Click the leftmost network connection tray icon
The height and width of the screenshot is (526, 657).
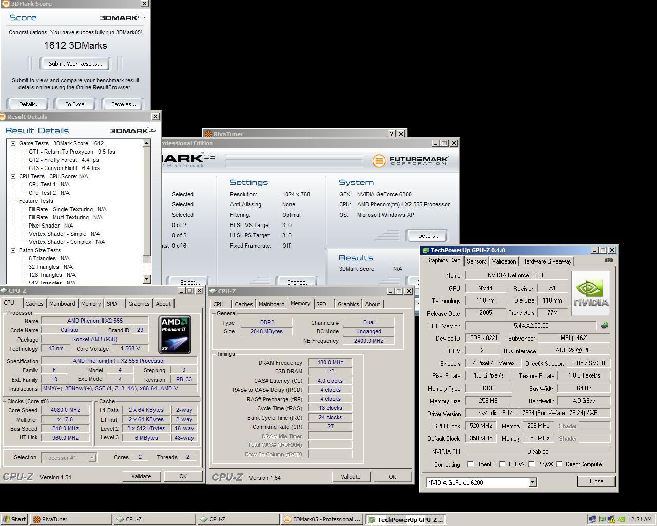pos(593,519)
